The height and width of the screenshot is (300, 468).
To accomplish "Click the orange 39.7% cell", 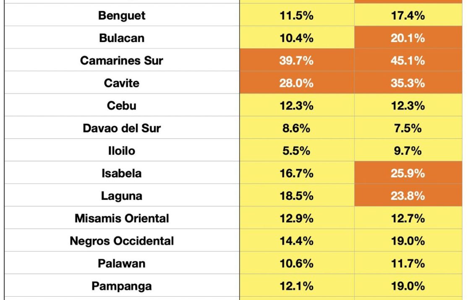I will point(296,60).
